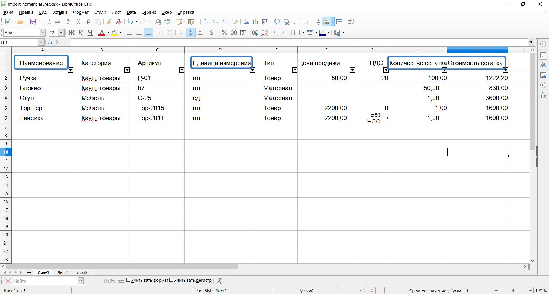
Task: Open the AutoFilter toolbar icon
Action: tap(235, 22)
